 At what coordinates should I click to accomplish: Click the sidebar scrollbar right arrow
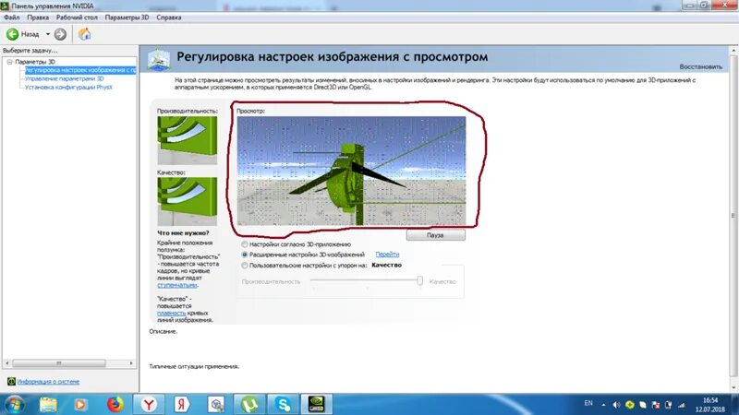coord(131,363)
